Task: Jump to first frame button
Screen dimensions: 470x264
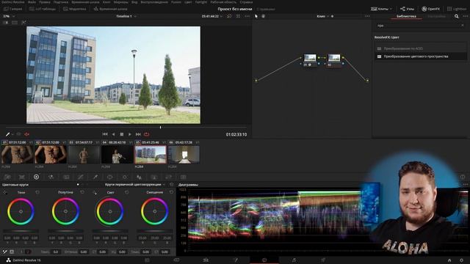Action: pyautogui.click(x=105, y=134)
